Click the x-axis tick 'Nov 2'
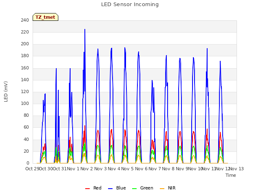 coord(86,169)
